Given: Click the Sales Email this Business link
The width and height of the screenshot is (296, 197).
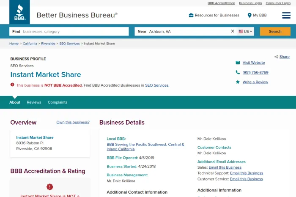Looking at the screenshot, I should (x=225, y=167).
